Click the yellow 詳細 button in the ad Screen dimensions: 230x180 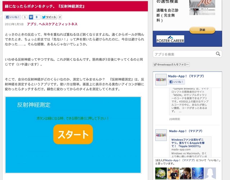(x=202, y=30)
